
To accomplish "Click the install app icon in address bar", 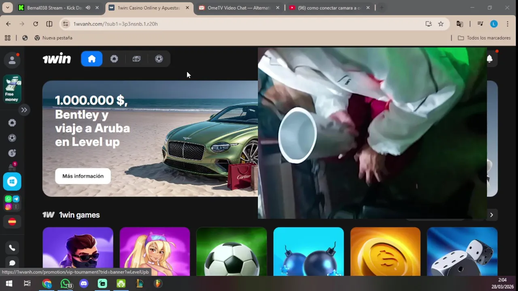I will (x=429, y=24).
